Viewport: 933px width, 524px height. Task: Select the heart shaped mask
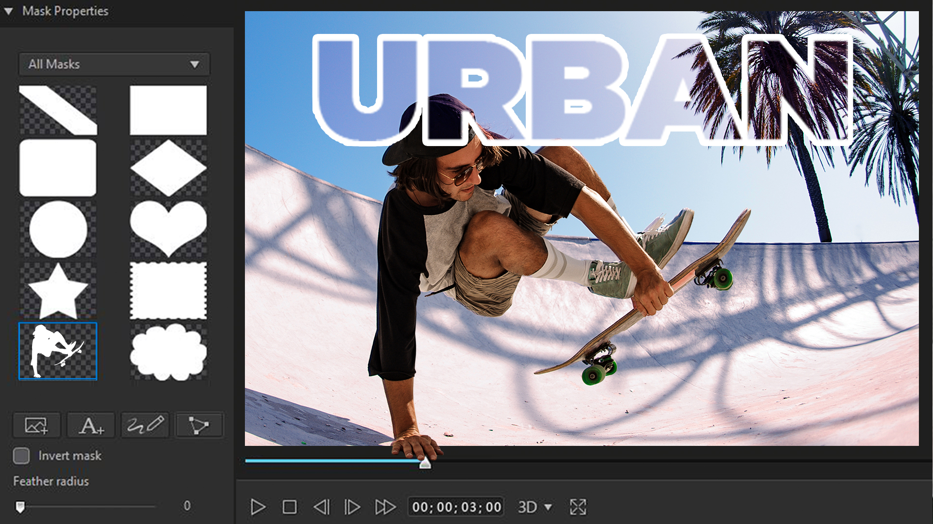(x=168, y=229)
